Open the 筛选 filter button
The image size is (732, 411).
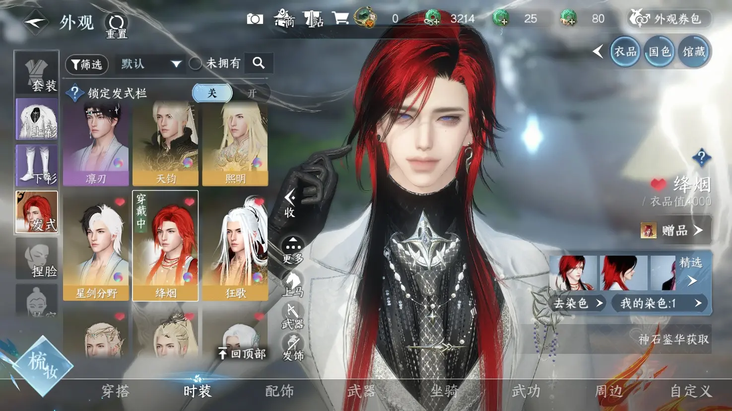click(87, 65)
